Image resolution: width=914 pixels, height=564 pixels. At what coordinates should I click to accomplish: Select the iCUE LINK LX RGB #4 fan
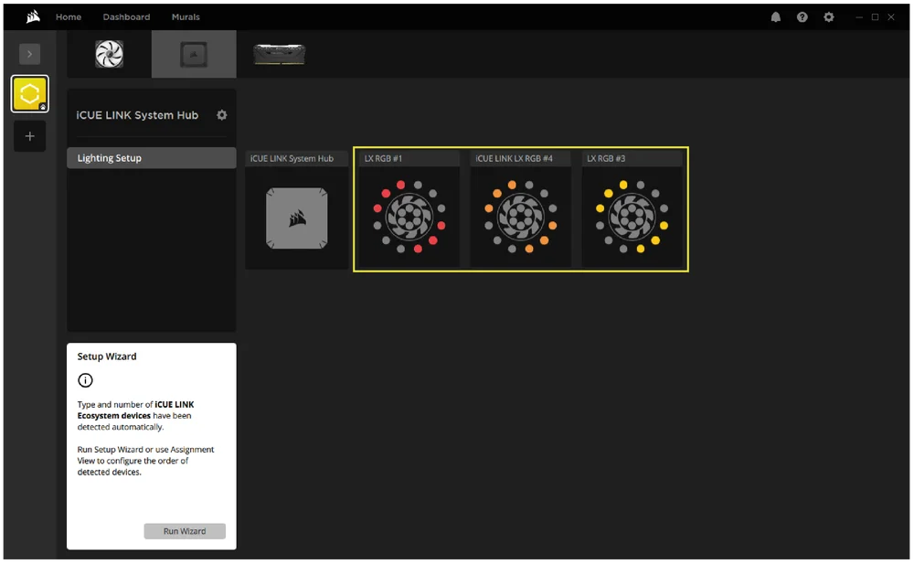pyautogui.click(x=520, y=218)
